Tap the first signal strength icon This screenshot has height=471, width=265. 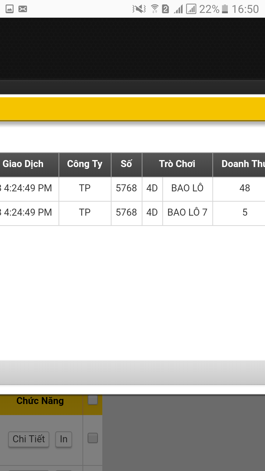click(x=179, y=9)
